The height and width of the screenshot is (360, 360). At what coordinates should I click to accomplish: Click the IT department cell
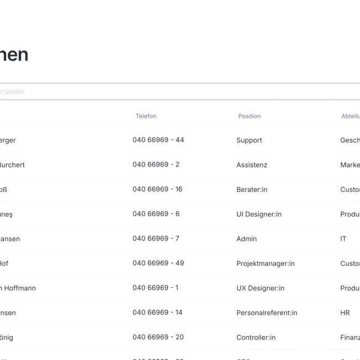(x=343, y=239)
